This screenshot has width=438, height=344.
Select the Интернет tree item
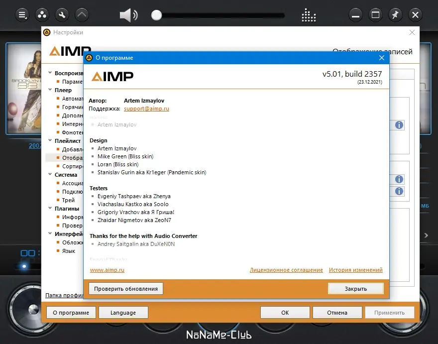pyautogui.click(x=72, y=124)
